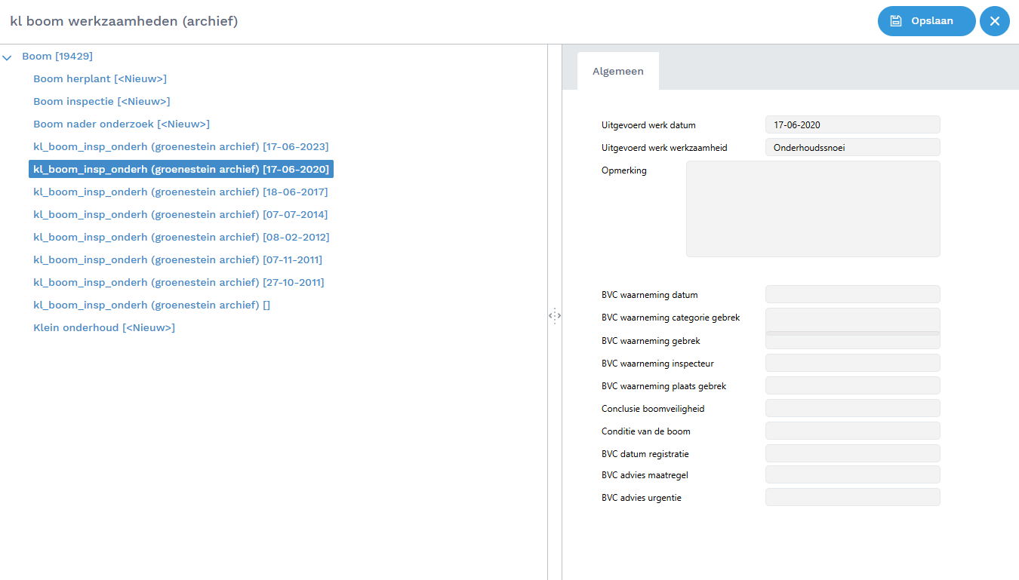Click the Conclusie boomveiligheid field
The image size is (1019, 580).
[852, 409]
